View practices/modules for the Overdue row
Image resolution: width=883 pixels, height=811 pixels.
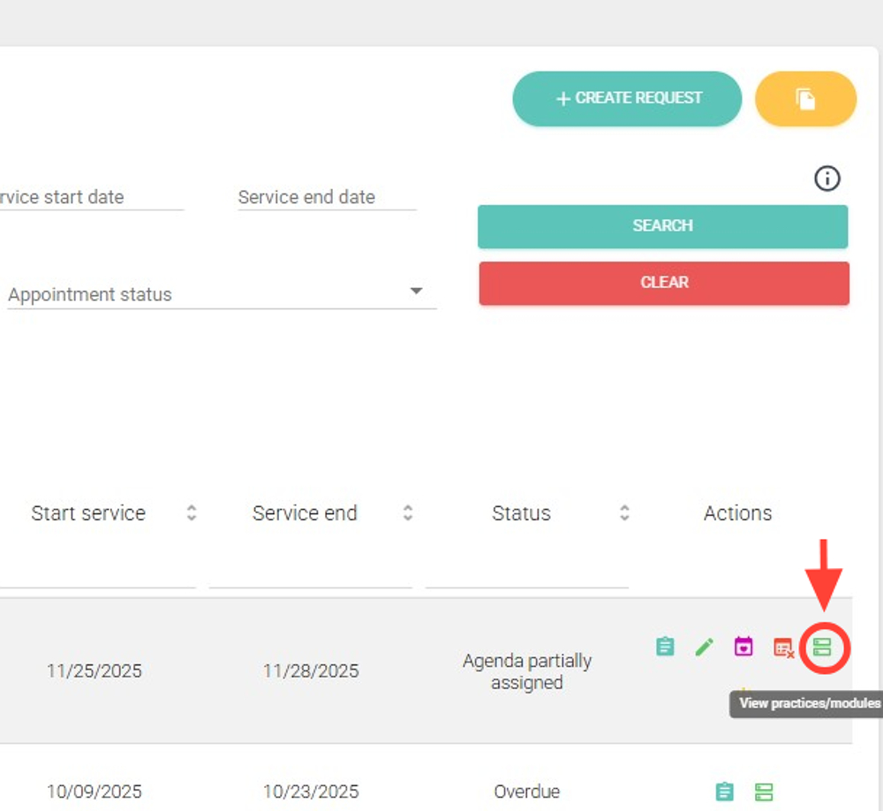[764, 791]
